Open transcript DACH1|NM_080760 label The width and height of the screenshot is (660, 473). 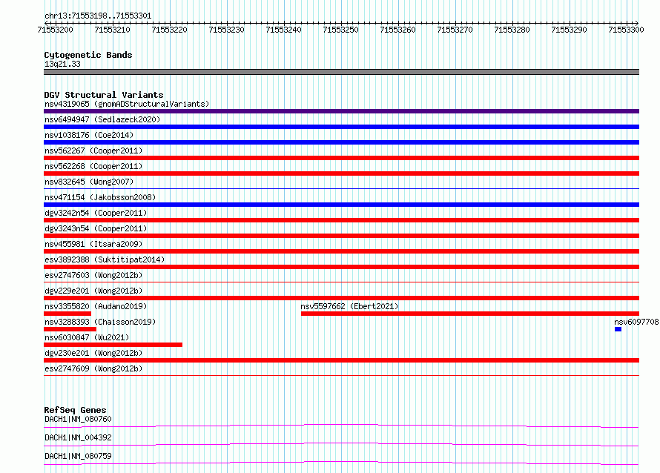click(x=78, y=419)
